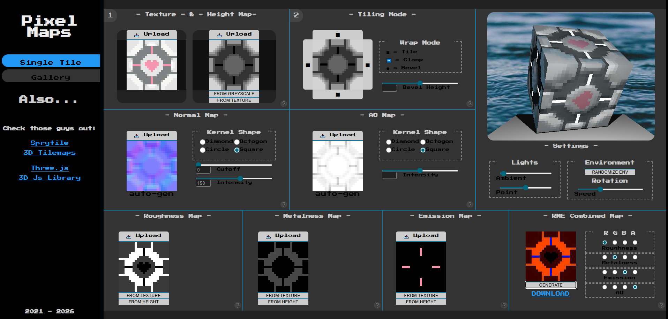668x319 pixels.
Task: Upload a custom height map
Action: pos(234,34)
